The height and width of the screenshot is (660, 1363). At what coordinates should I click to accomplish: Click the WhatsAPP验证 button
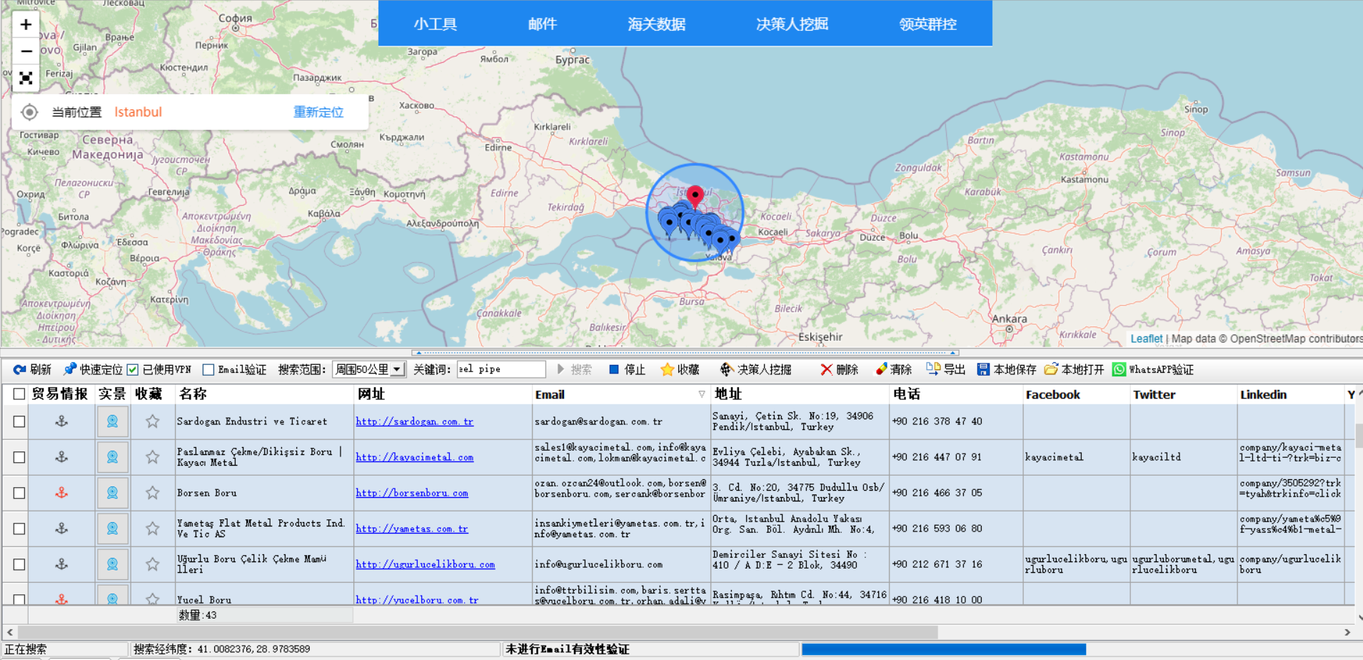[x=1153, y=369]
